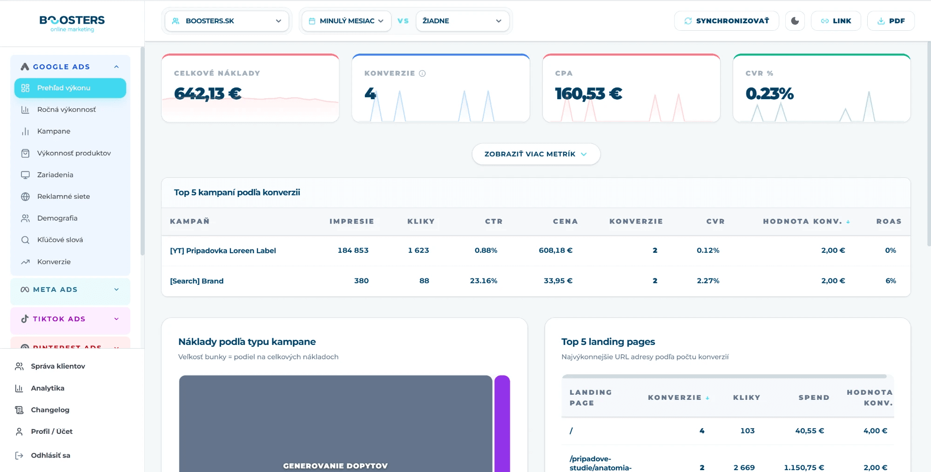
Task: Click the chain link icon on LINK button
Action: [824, 21]
